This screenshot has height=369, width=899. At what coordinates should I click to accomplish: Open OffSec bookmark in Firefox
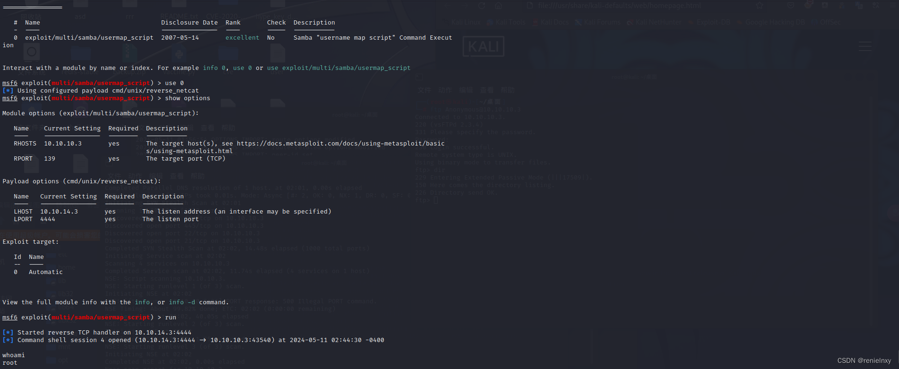click(827, 22)
